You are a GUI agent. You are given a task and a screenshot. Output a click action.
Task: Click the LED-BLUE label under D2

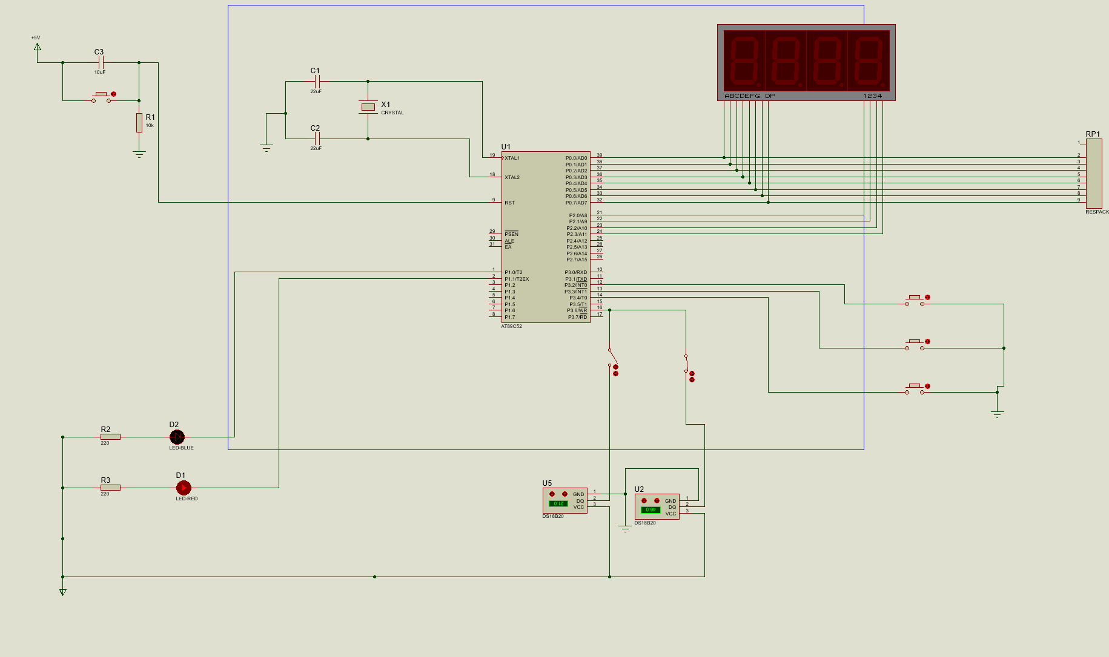tap(181, 448)
